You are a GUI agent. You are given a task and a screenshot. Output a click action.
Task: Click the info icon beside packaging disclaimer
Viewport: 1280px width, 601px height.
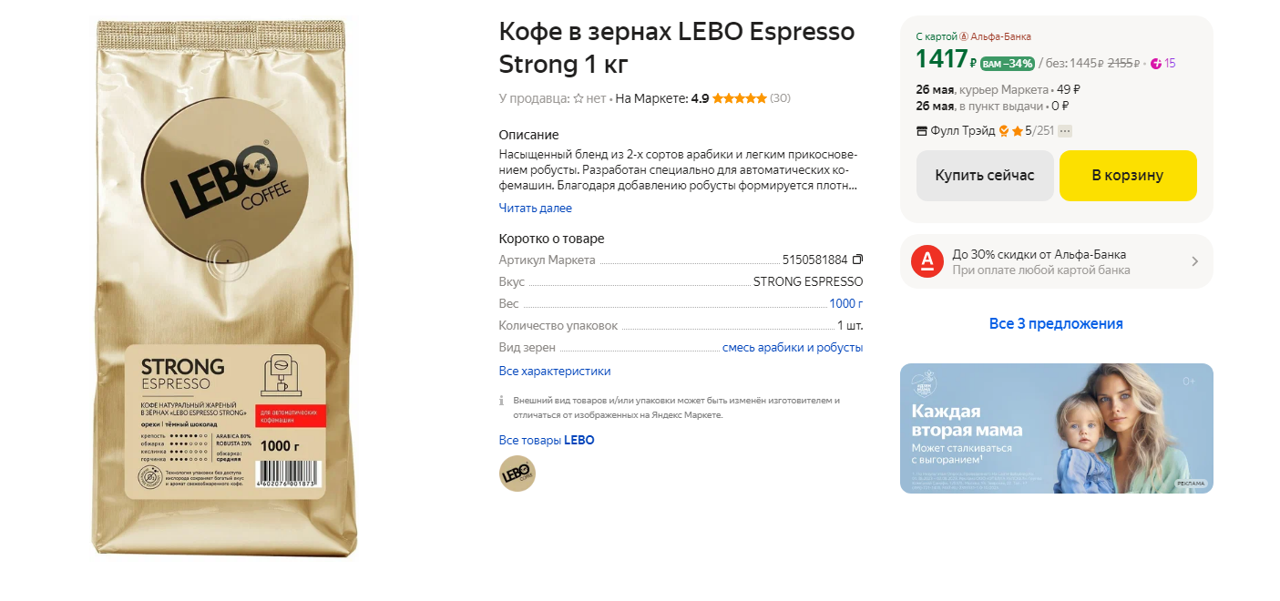pos(502,401)
